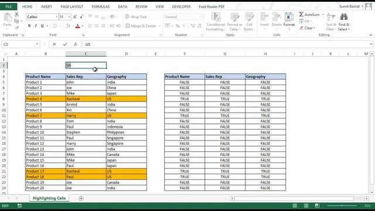Switch to the INSERT ribbon tab
The height and width of the screenshot is (211, 375).
[46, 6]
